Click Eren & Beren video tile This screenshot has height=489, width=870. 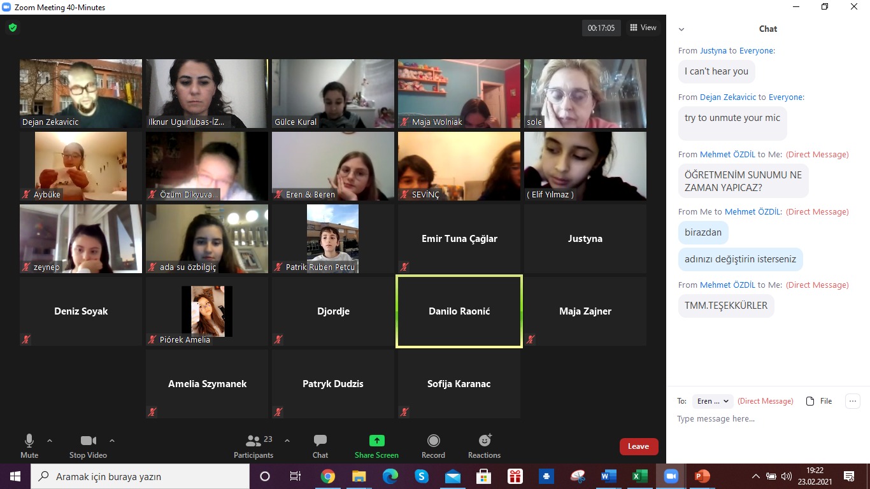click(333, 166)
